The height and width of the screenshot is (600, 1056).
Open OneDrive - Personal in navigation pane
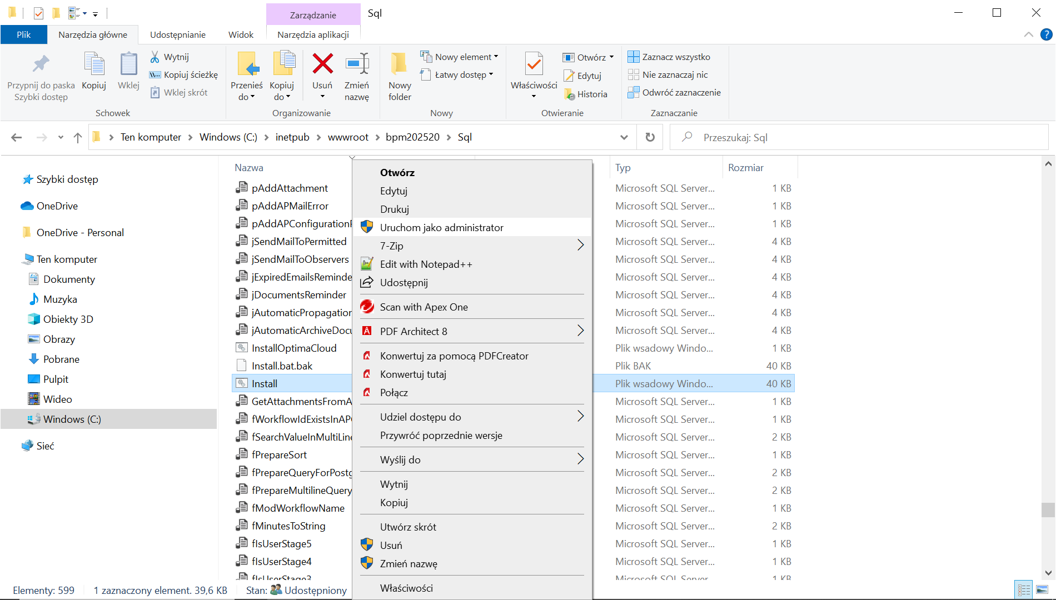click(80, 232)
